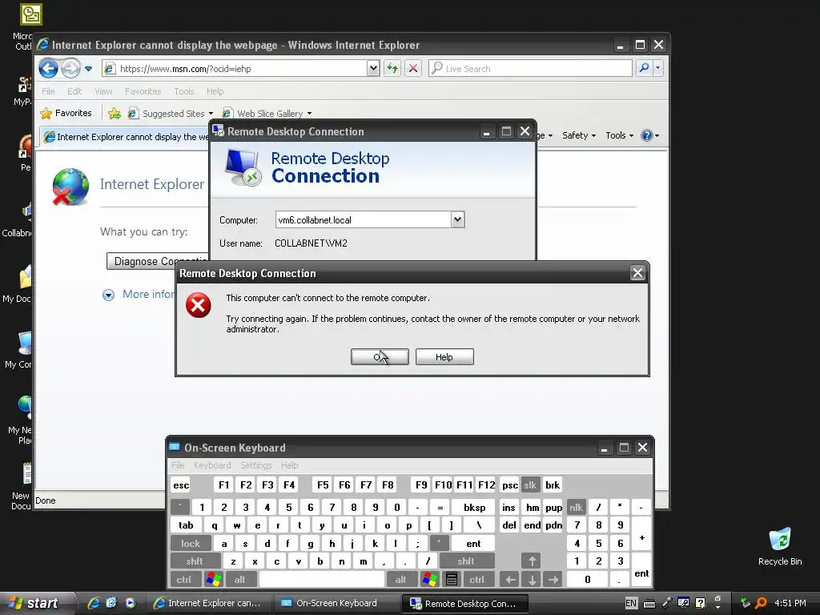This screenshot has width=820, height=615.
Task: Switch to On-Screen Keyboard taskbar button
Action: click(336, 603)
